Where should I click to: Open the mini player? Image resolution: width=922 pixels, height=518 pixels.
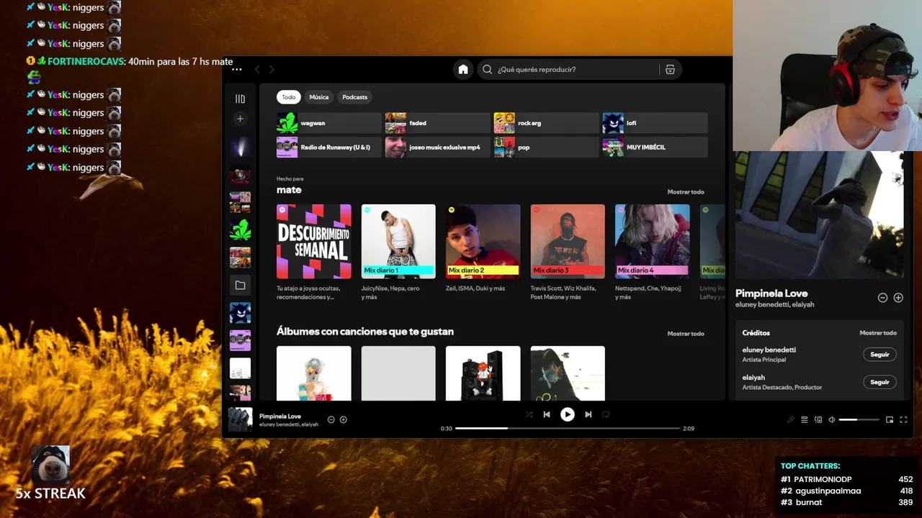click(x=890, y=419)
